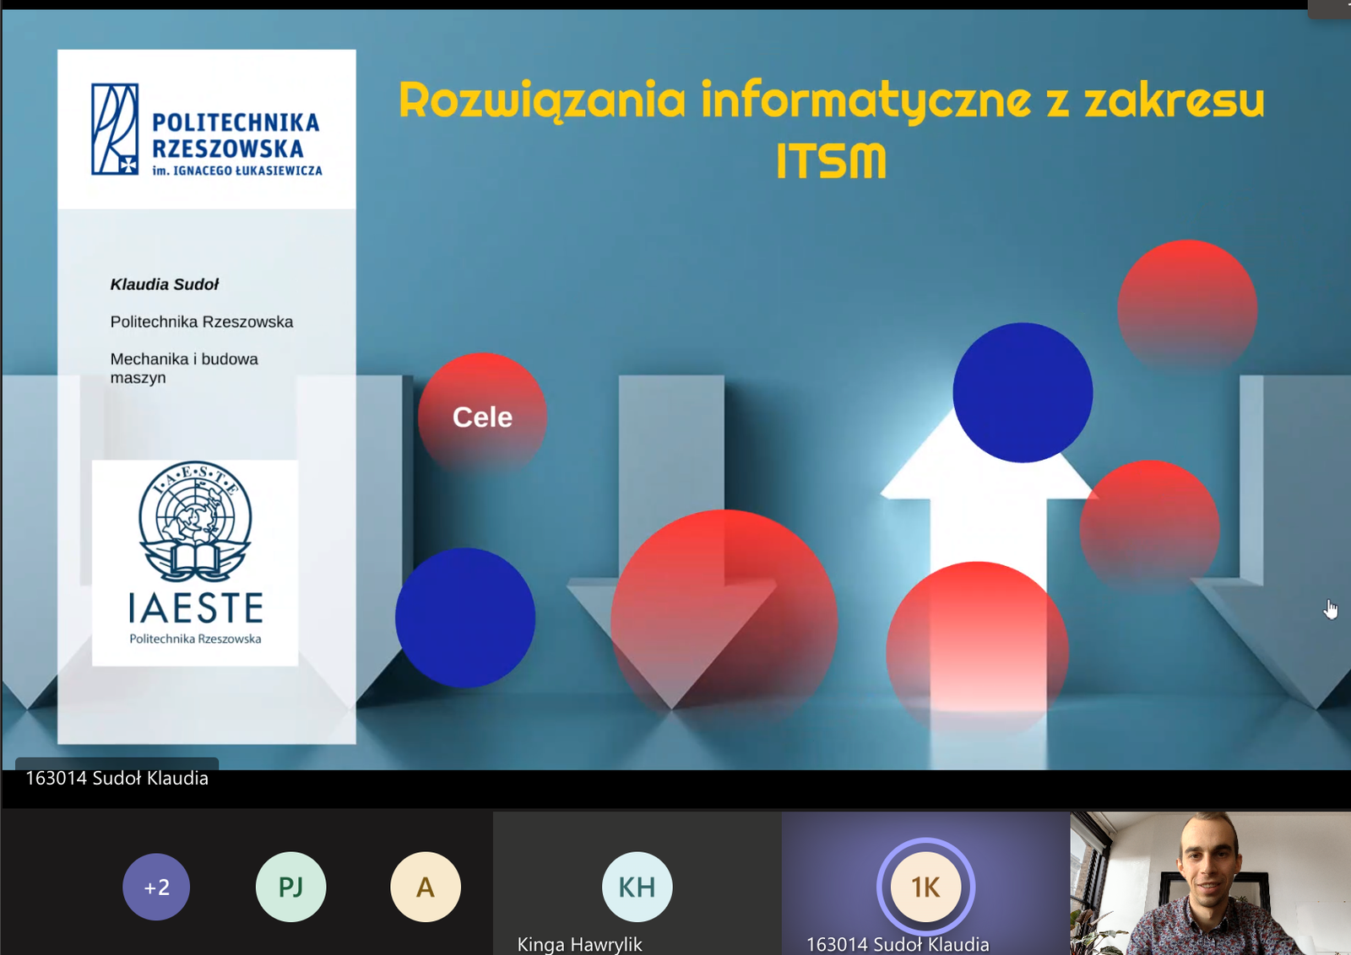Click presenter name label below the shared slide
The width and height of the screenshot is (1351, 955).
tap(117, 778)
